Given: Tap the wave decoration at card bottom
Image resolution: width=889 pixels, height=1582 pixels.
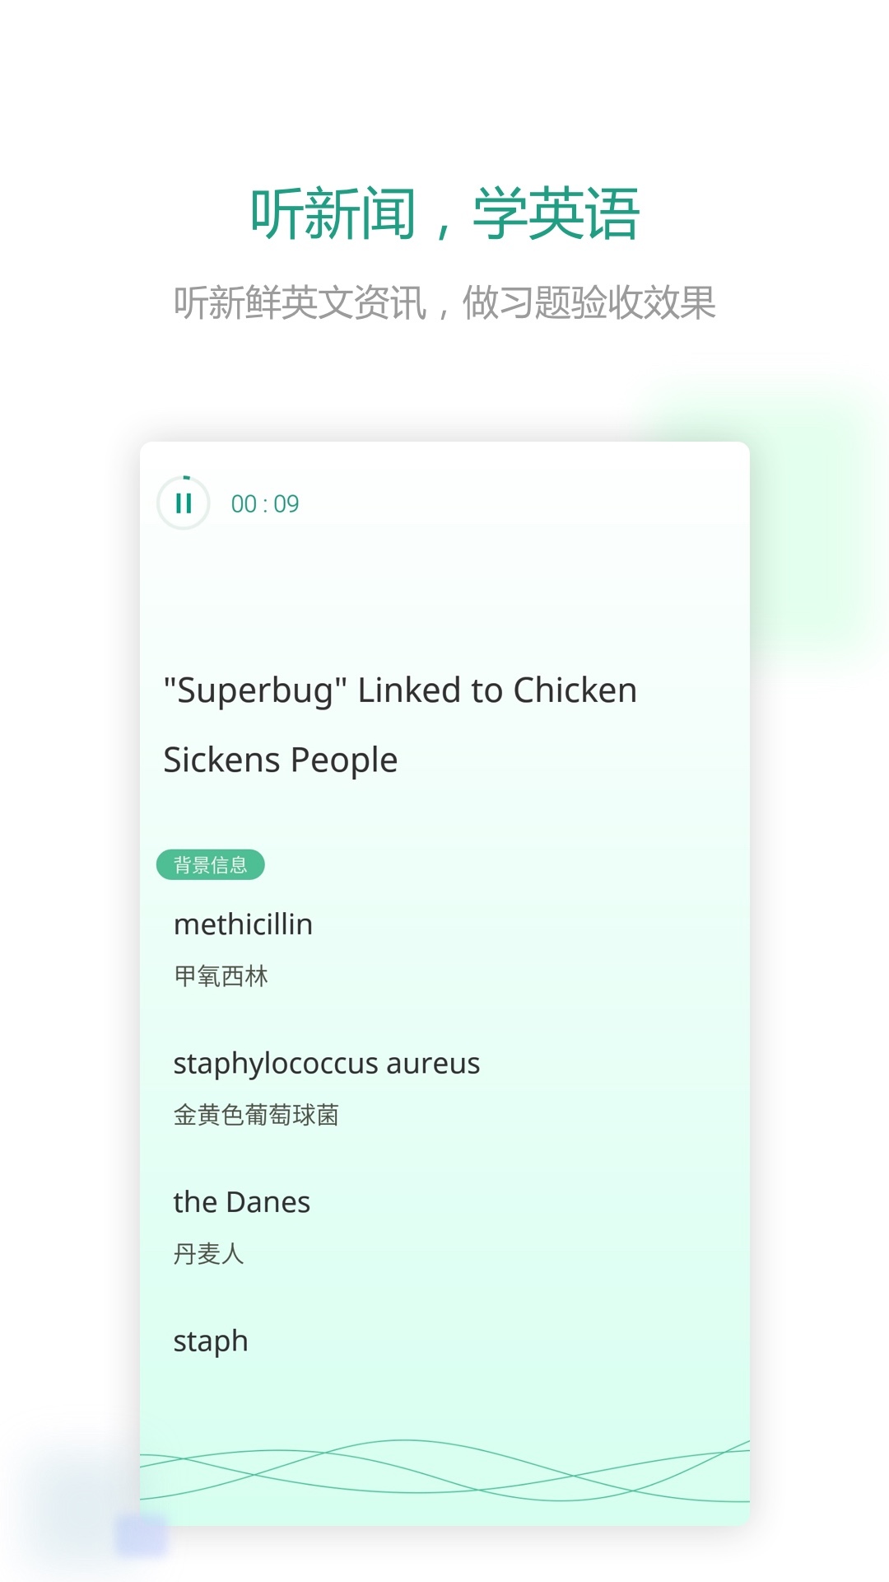Looking at the screenshot, I should click(444, 1471).
